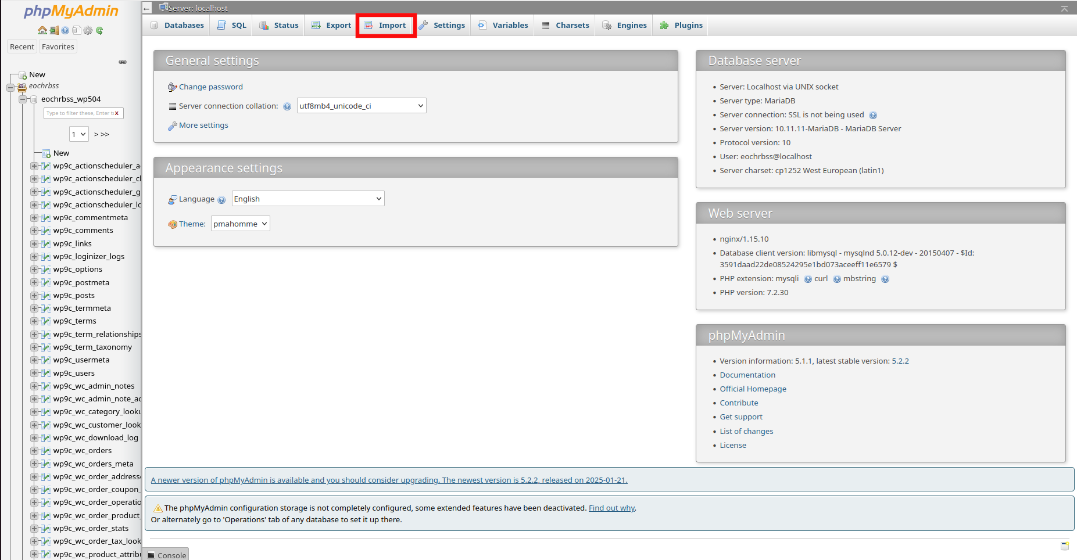Click the Log out door icon
This screenshot has width=1077, height=560.
pyautogui.click(x=53, y=30)
